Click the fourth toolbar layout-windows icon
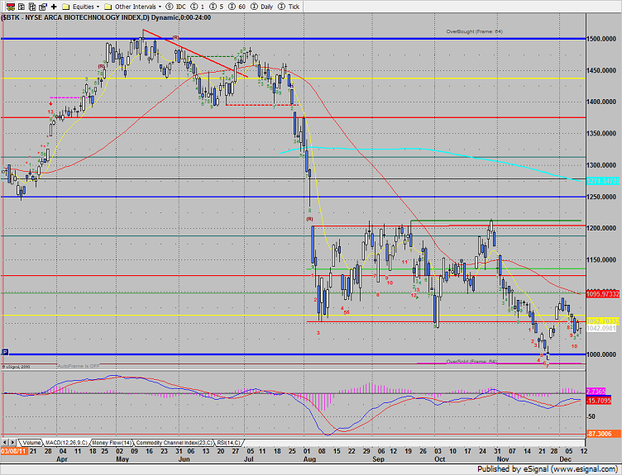Viewport: 622px width, 475px height. [x=43, y=7]
